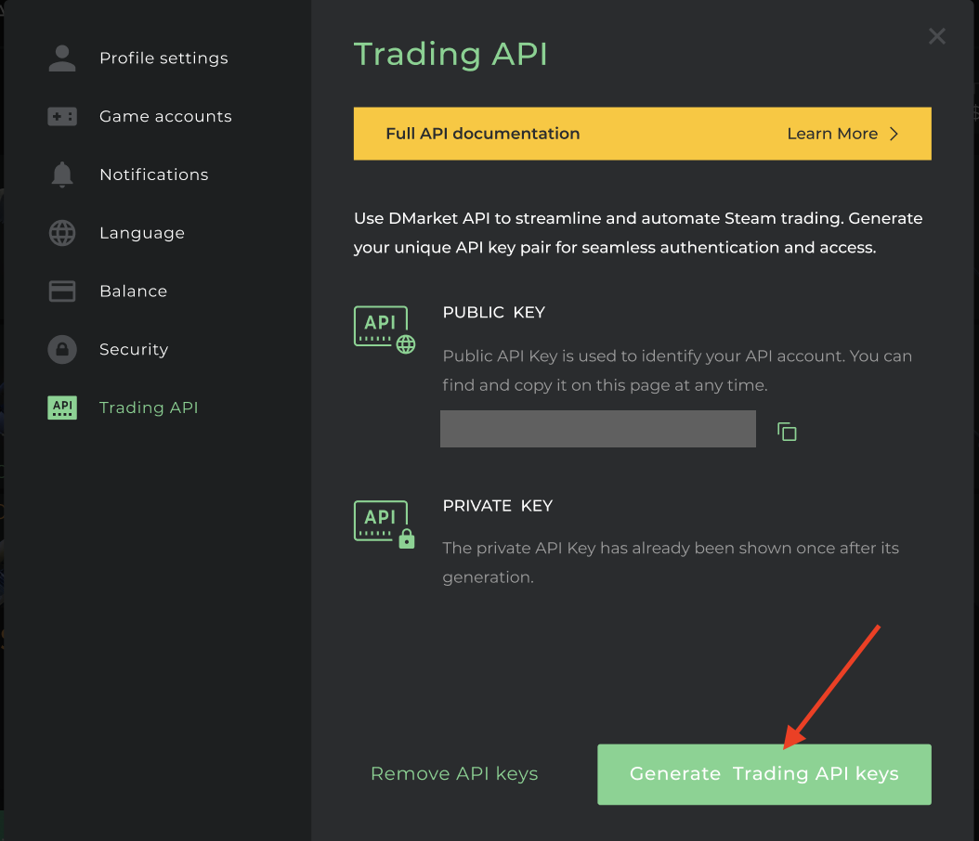Image resolution: width=979 pixels, height=841 pixels.
Task: Click the Private Key API lock icon
Action: coord(385,524)
